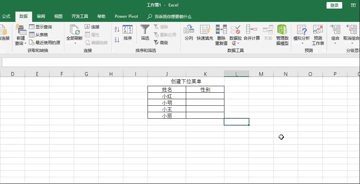Select column P header

[335, 74]
